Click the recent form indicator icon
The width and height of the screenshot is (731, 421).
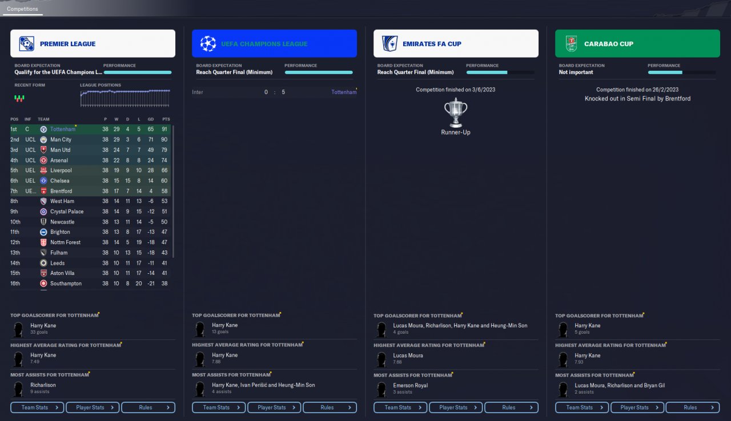point(19,98)
